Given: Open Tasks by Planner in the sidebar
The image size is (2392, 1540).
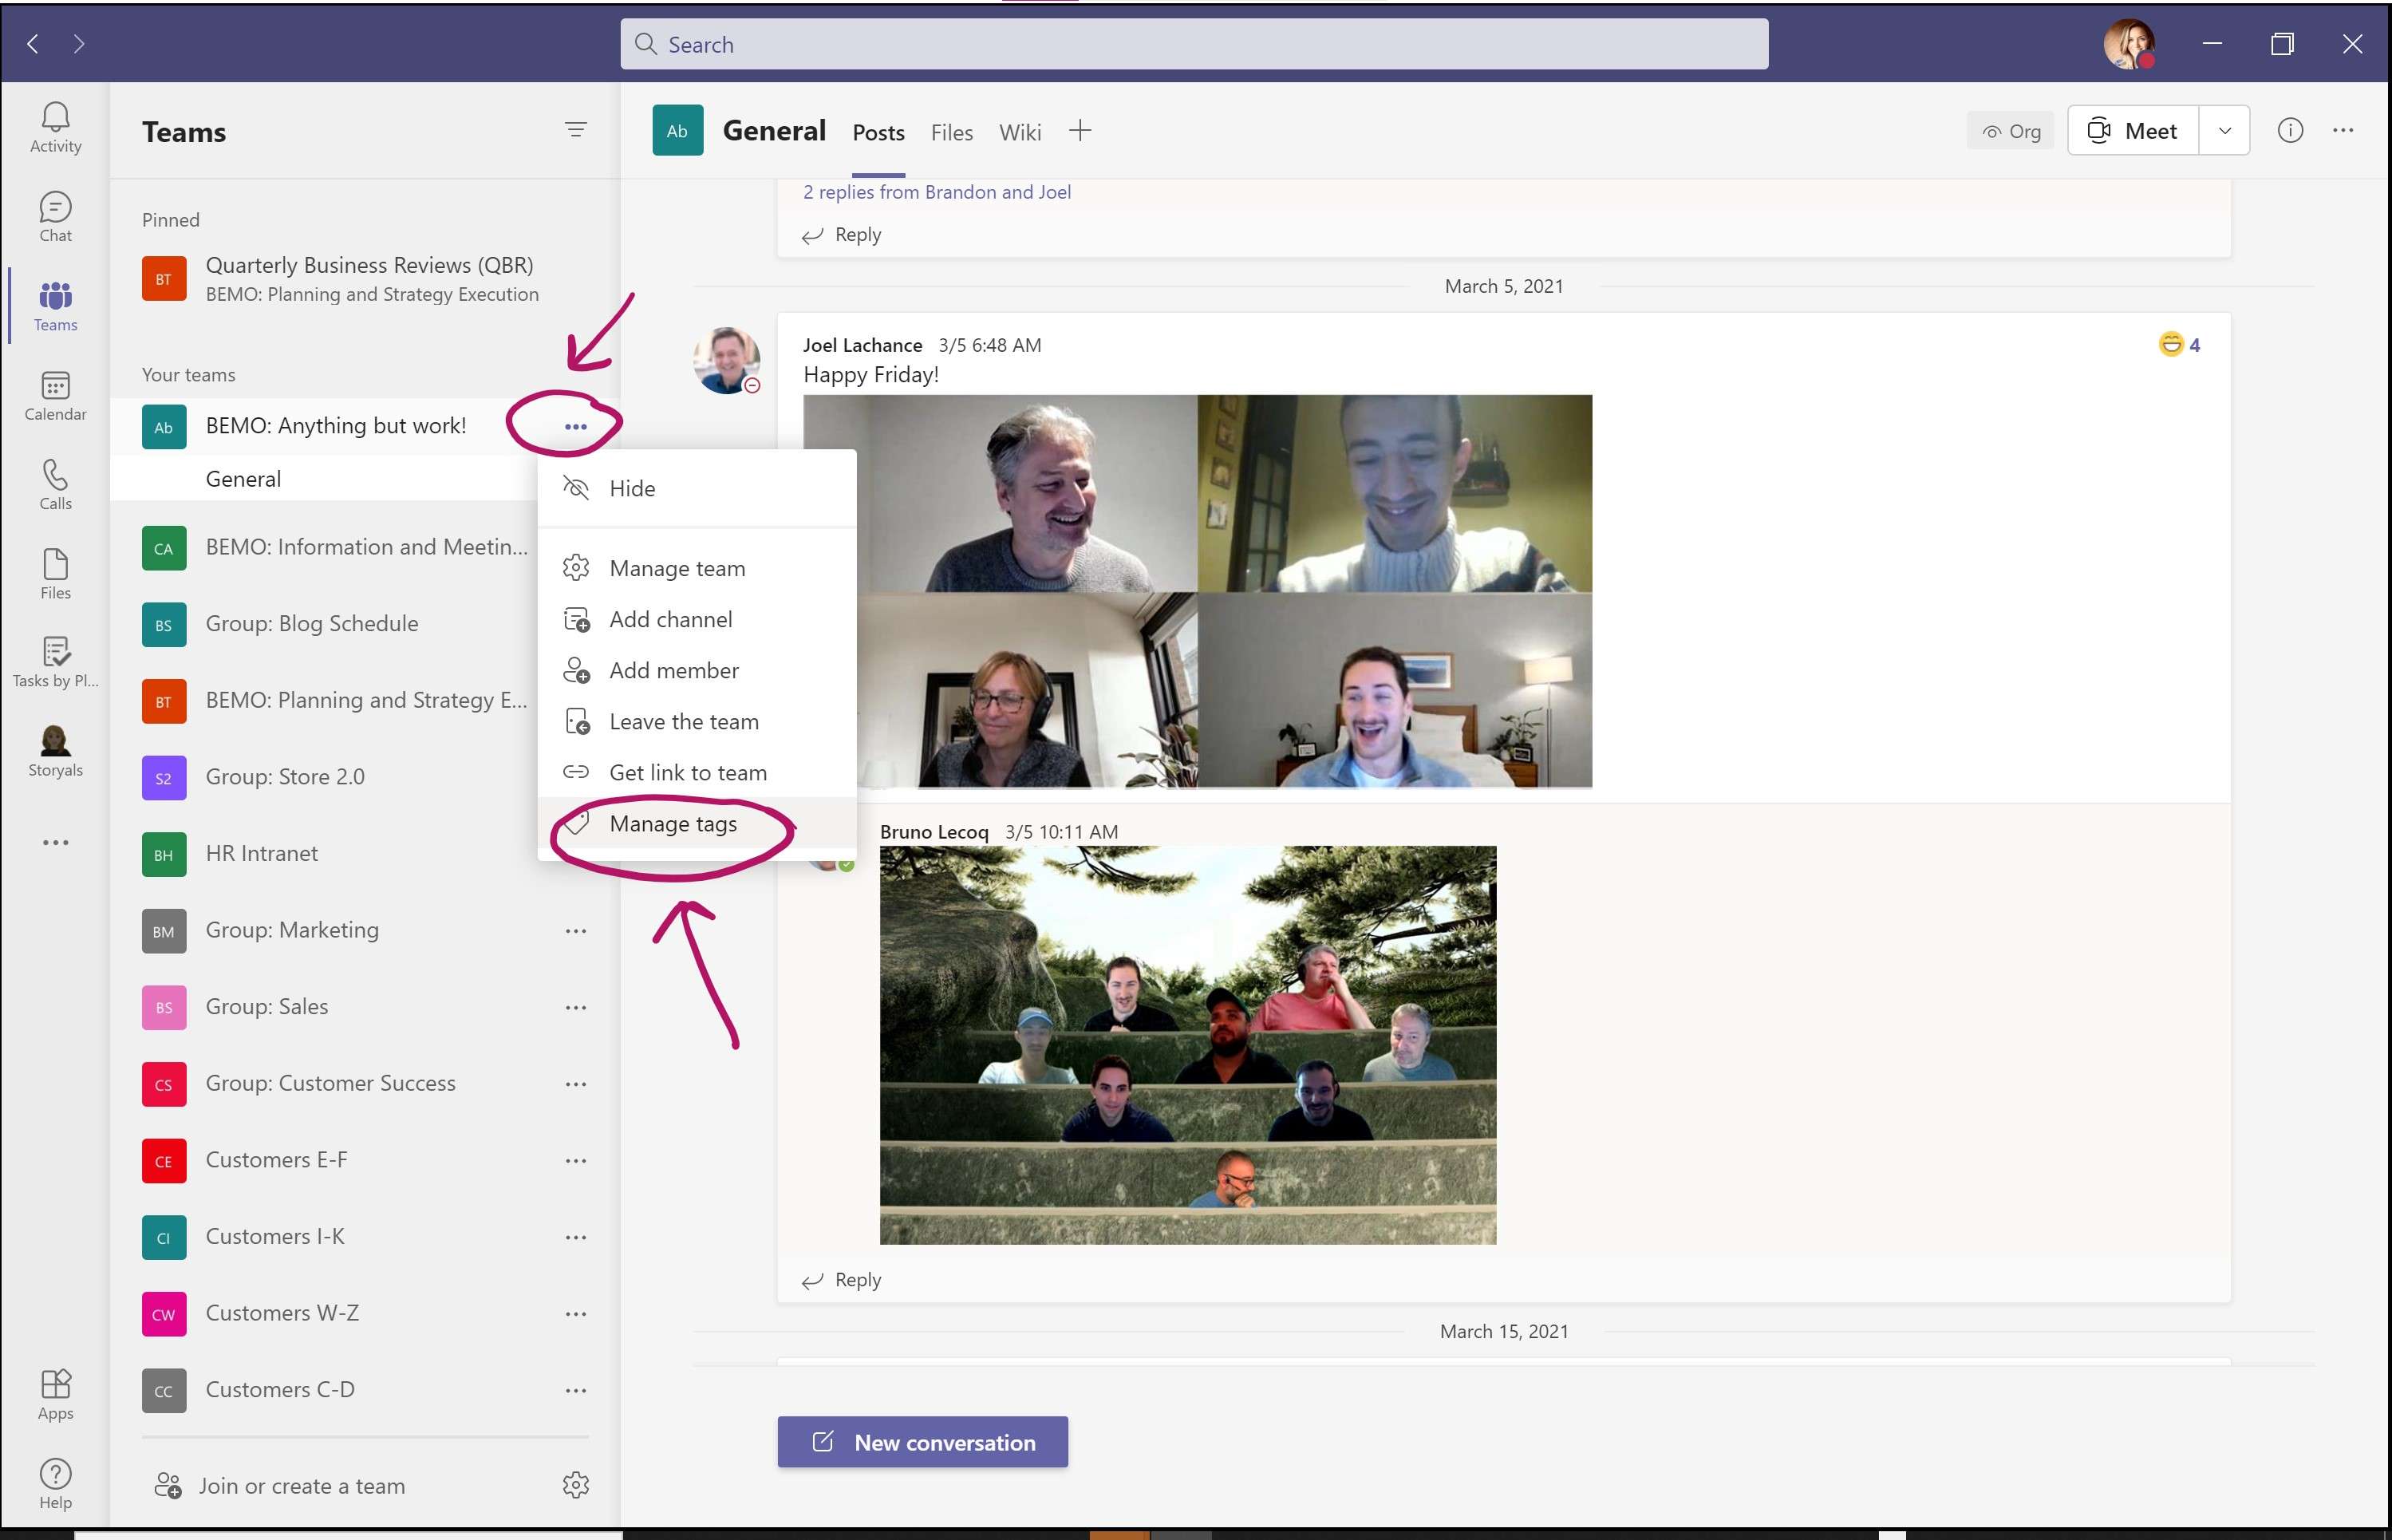Looking at the screenshot, I should pyautogui.click(x=55, y=663).
